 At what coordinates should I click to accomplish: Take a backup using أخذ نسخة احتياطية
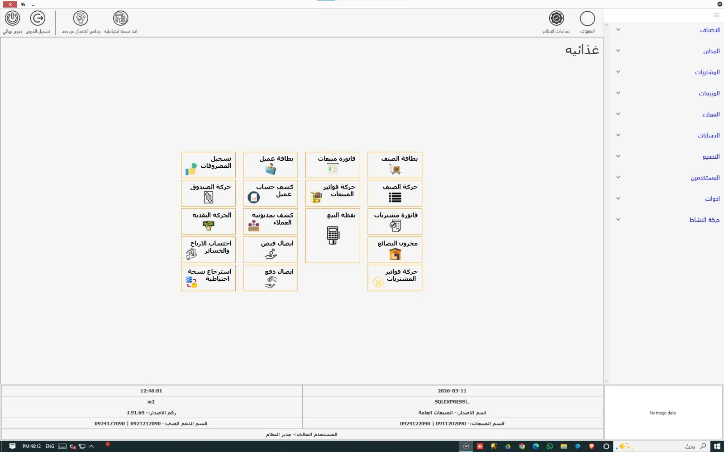(x=120, y=22)
